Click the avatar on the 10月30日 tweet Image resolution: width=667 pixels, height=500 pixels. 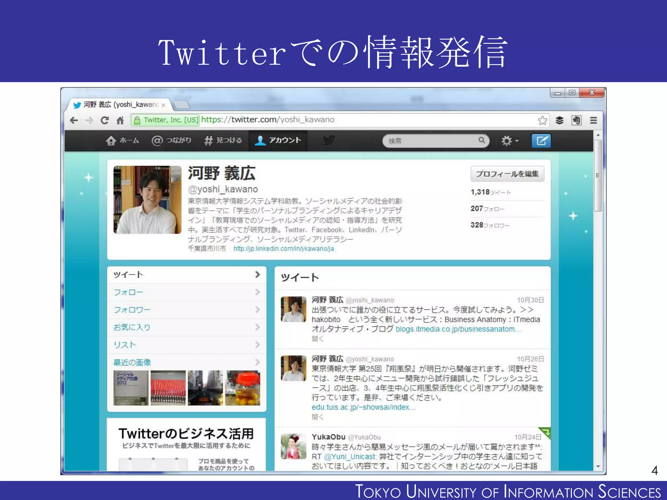click(x=293, y=309)
